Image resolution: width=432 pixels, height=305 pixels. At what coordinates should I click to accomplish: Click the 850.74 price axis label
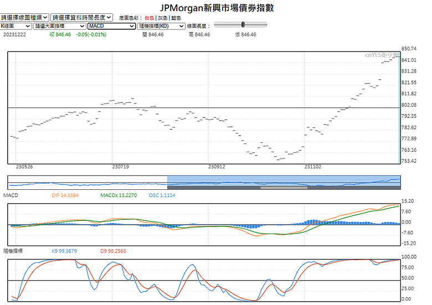point(409,49)
